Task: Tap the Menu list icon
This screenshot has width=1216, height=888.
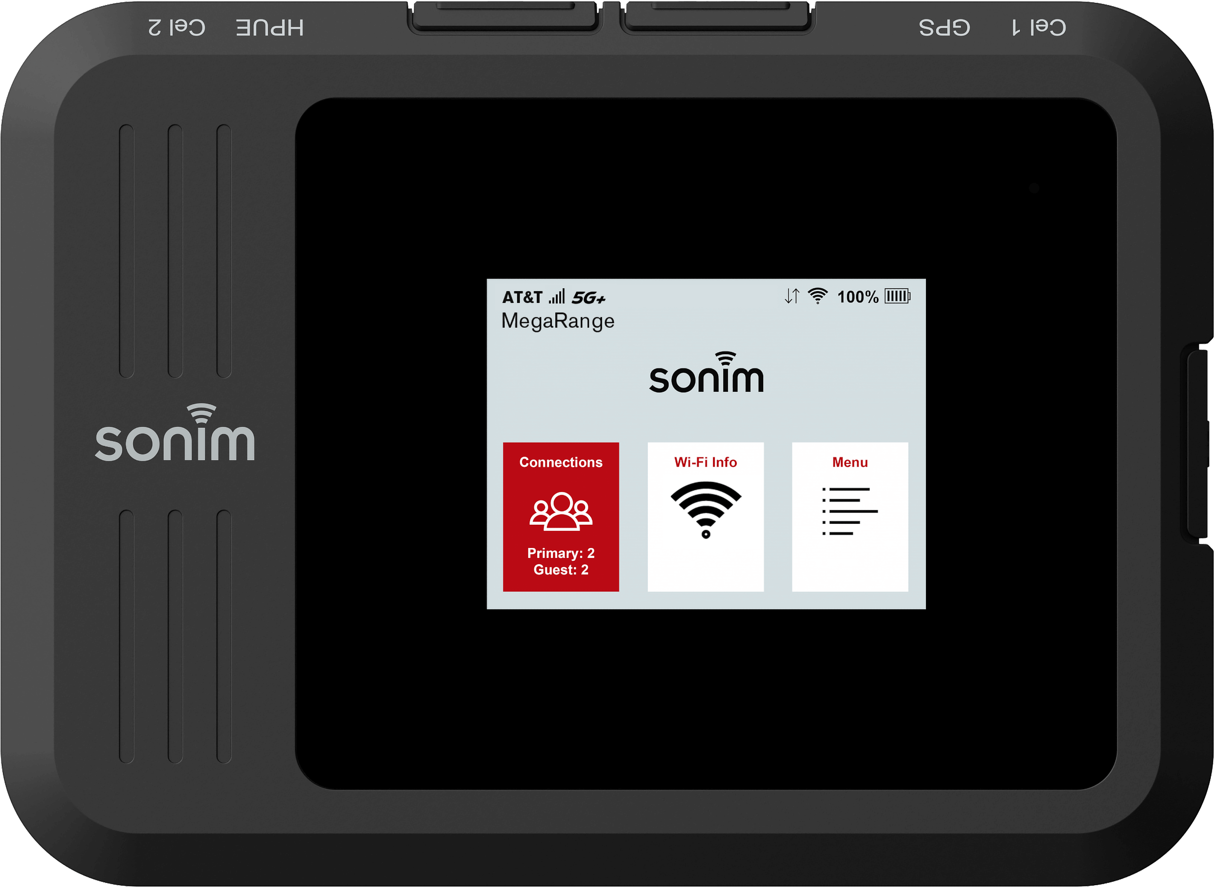Action: coord(849,511)
